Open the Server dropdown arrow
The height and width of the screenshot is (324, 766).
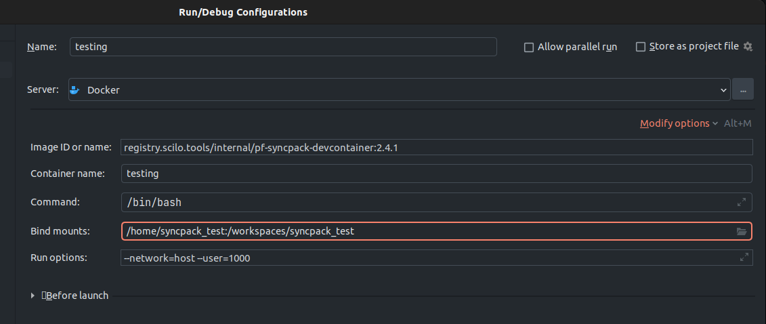pyautogui.click(x=723, y=89)
